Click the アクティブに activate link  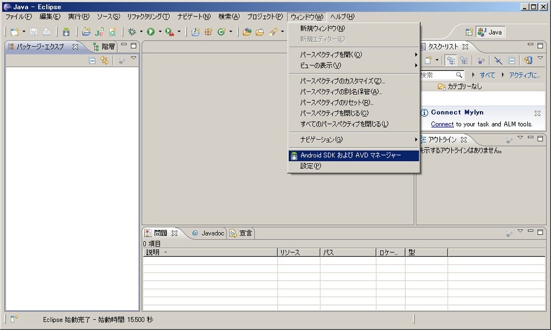pos(525,75)
